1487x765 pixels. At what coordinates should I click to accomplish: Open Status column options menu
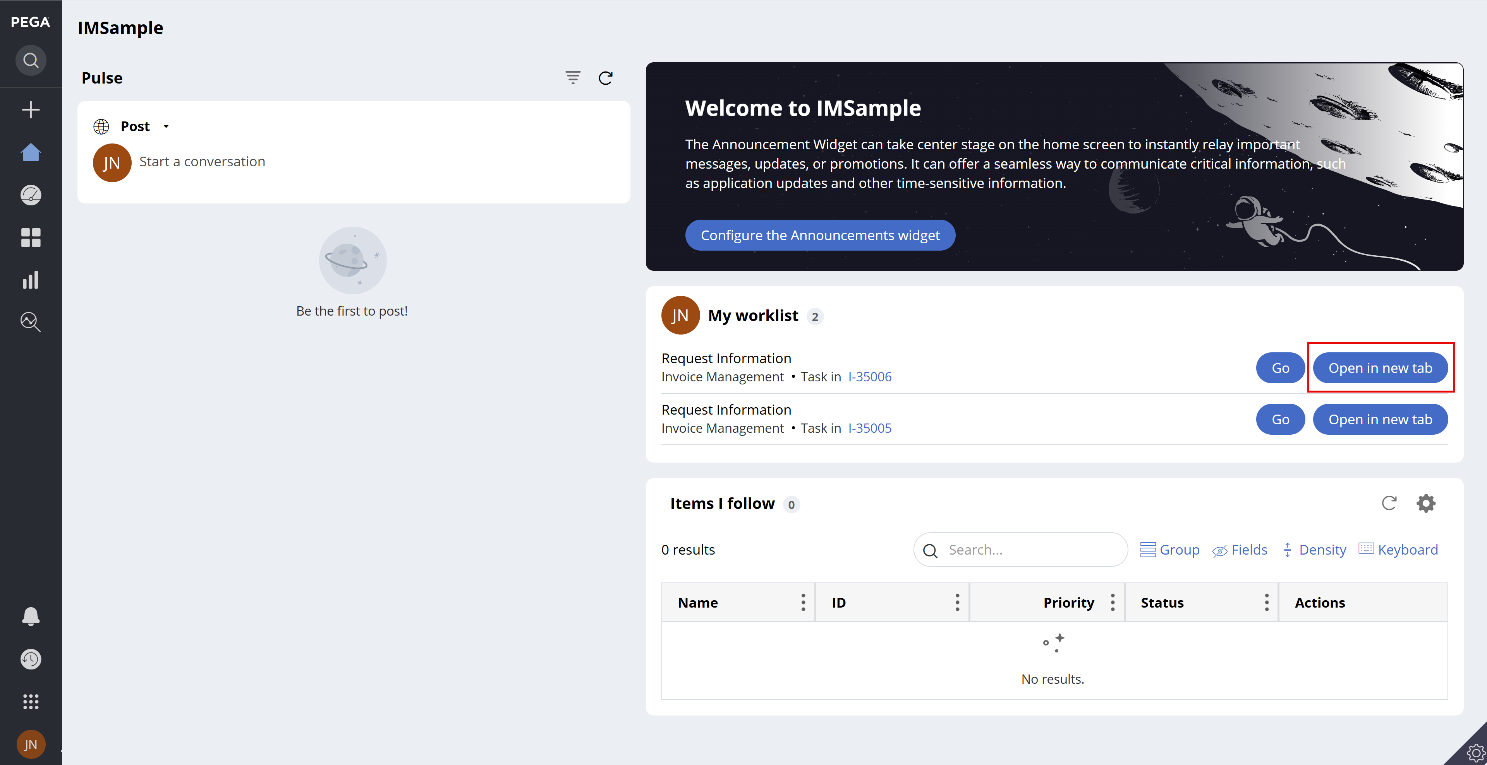tap(1267, 603)
